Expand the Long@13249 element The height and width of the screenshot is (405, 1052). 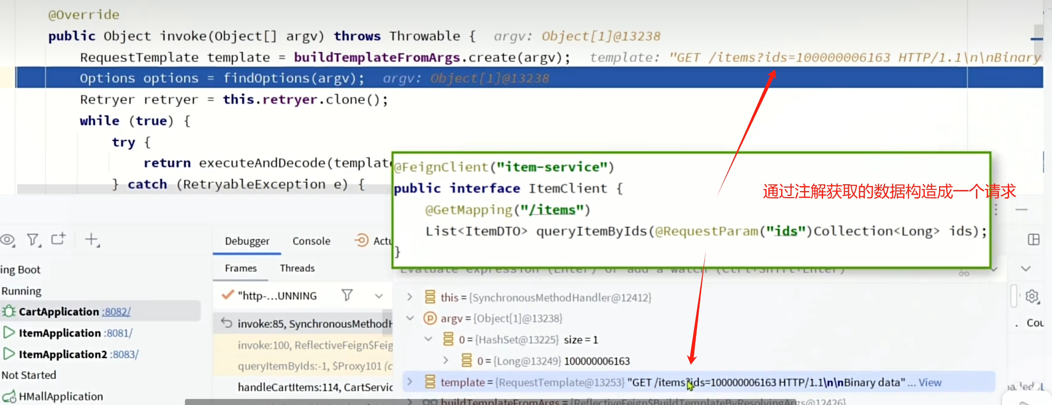pyautogui.click(x=446, y=361)
